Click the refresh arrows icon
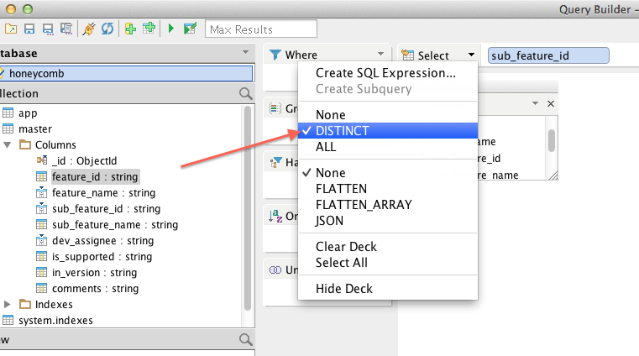The image size is (639, 356). pyautogui.click(x=107, y=29)
